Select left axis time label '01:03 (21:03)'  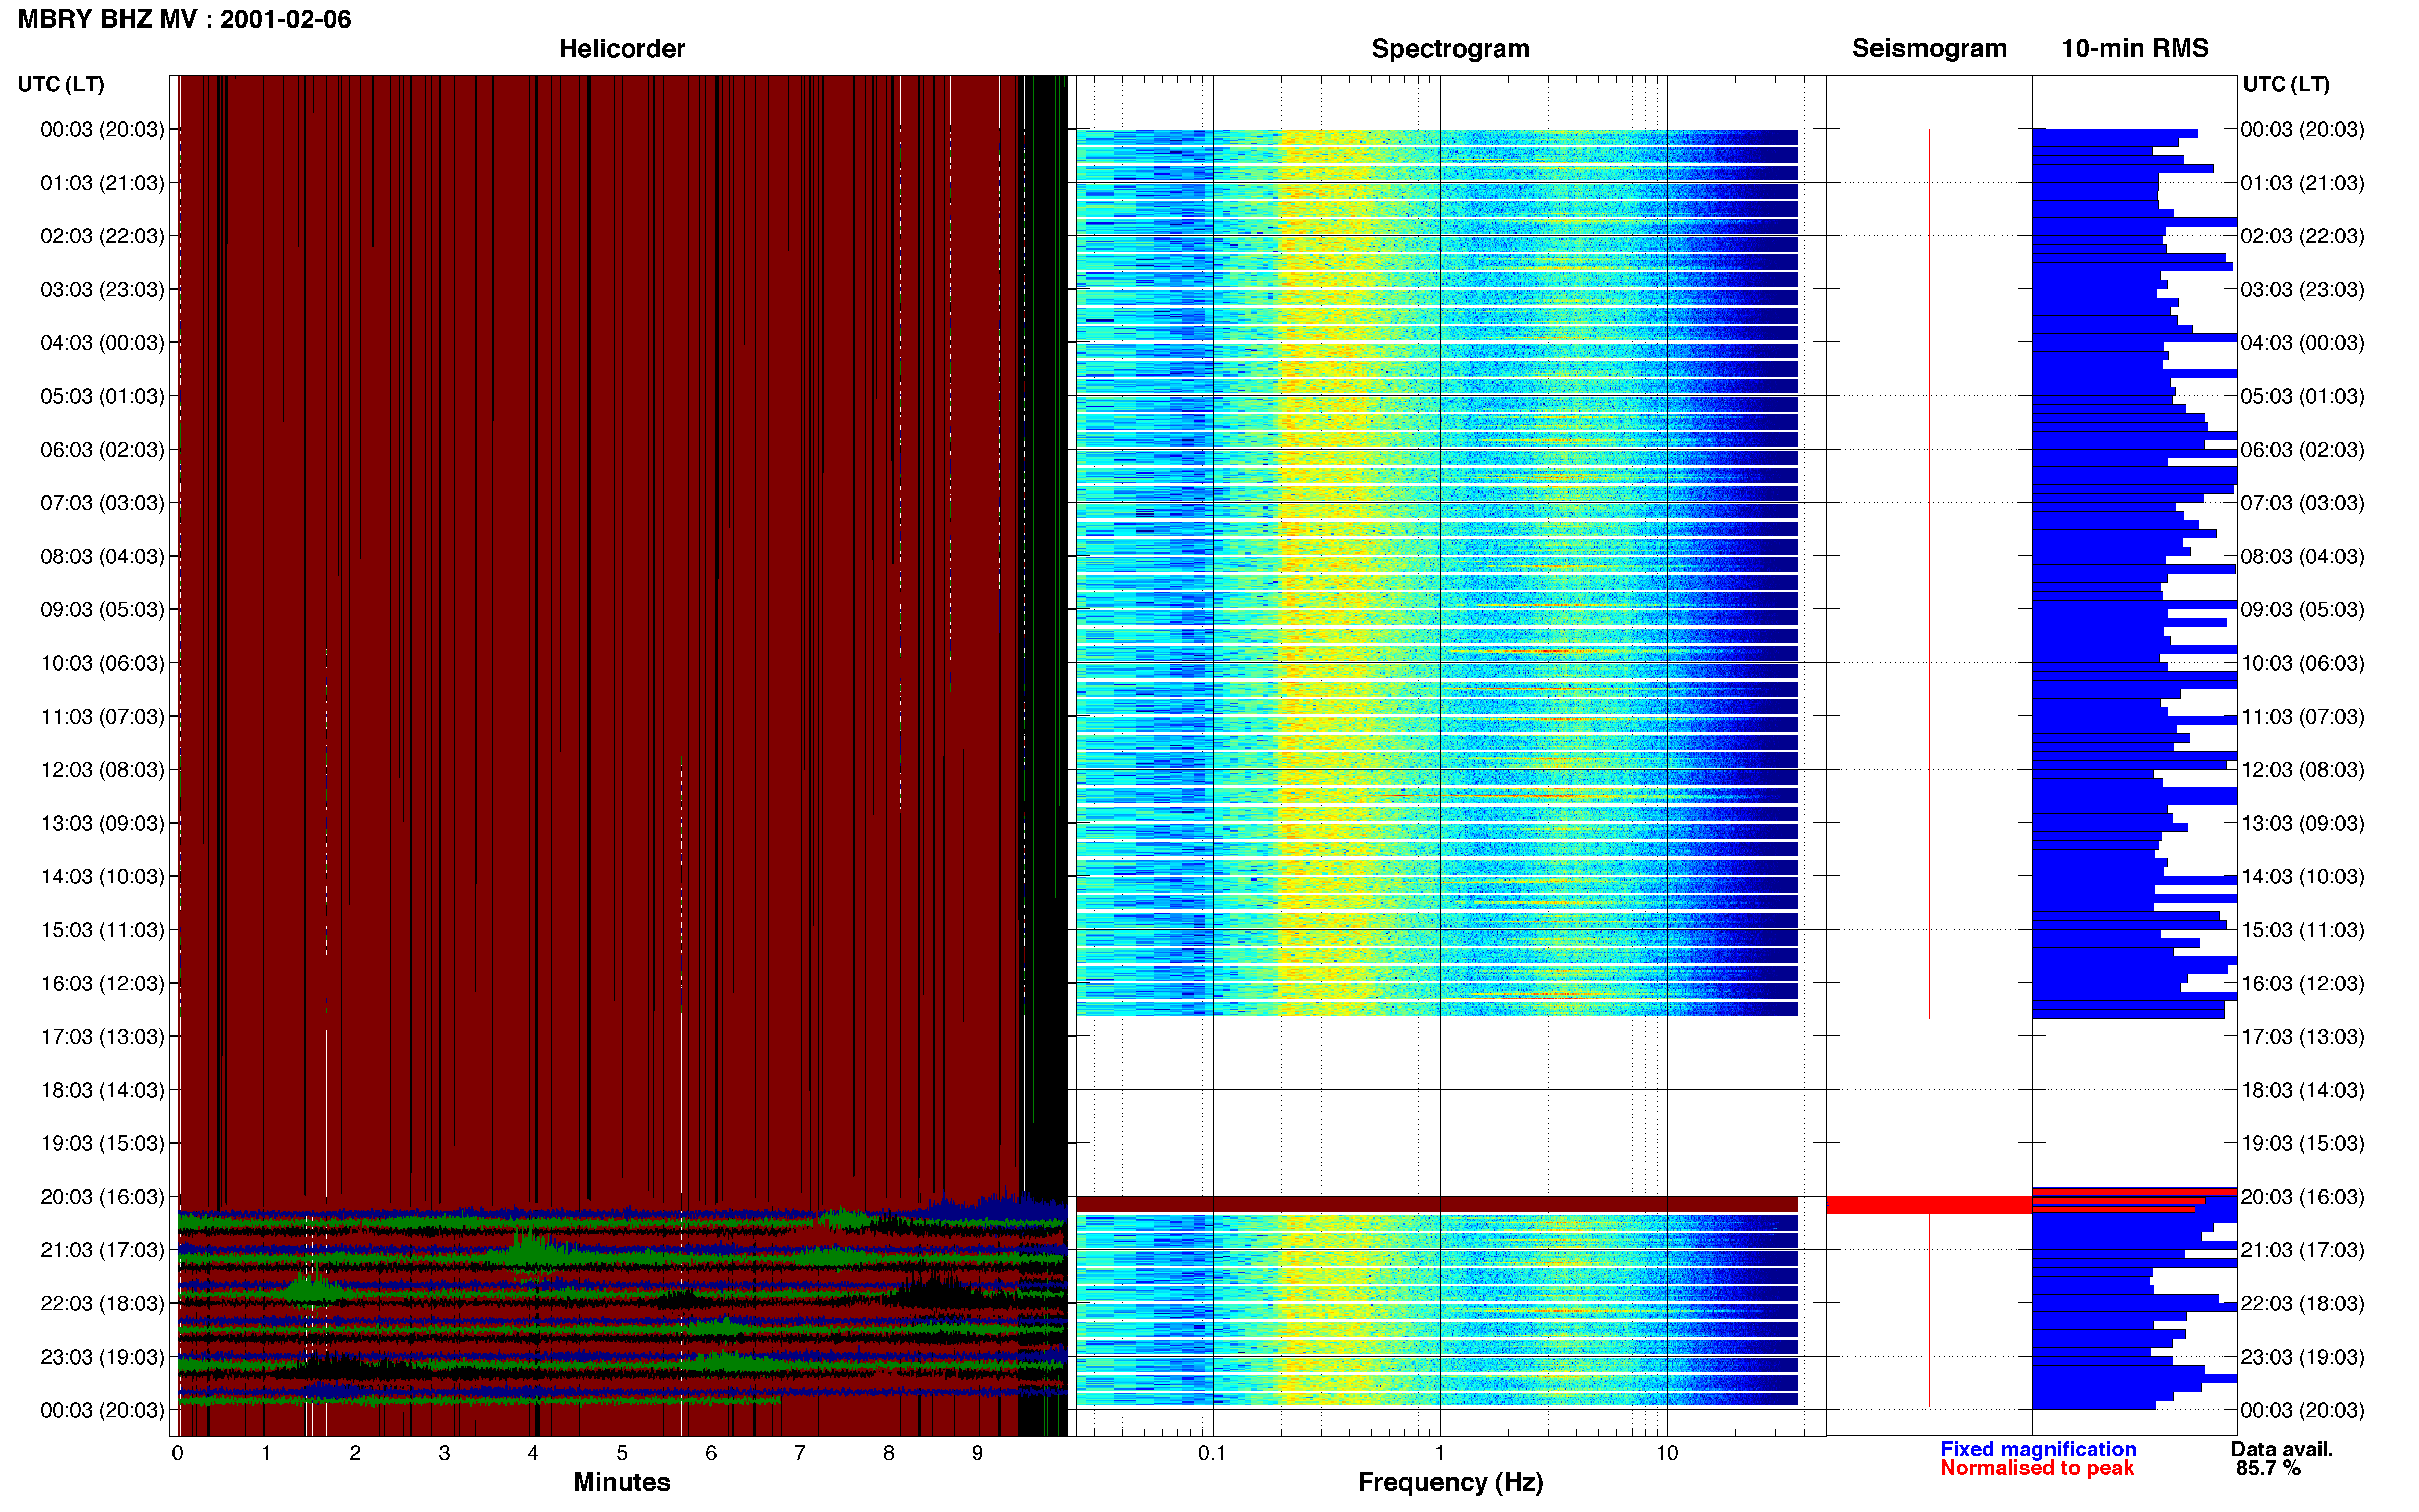point(102,183)
